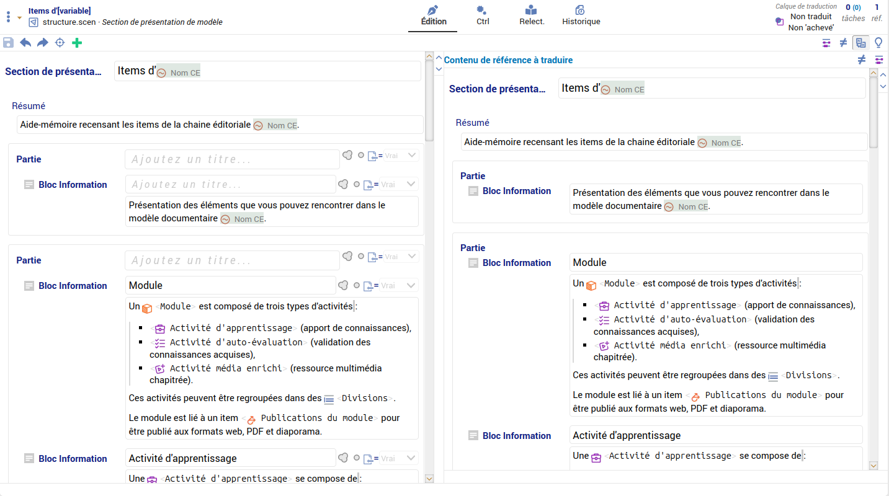Click the crosshair target icon in the toolbar

click(x=60, y=43)
